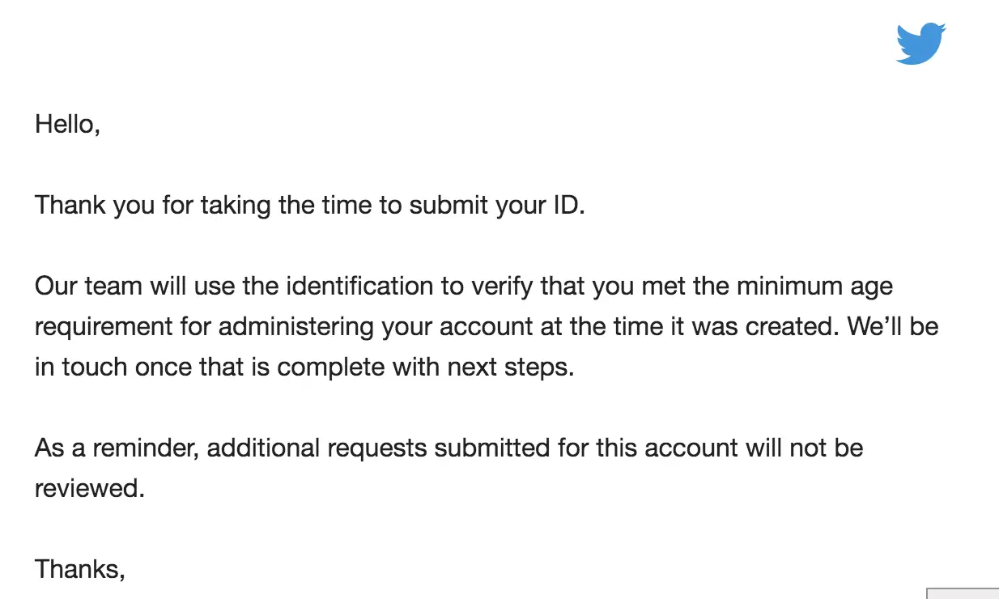Click the "Thank you for taking the time" sentence

tap(309, 205)
